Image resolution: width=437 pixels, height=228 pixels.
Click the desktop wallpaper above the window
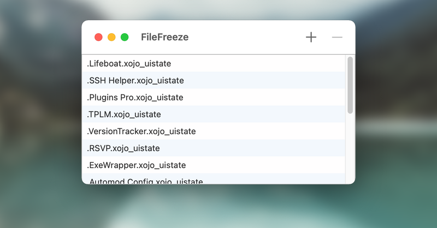click(218, 10)
